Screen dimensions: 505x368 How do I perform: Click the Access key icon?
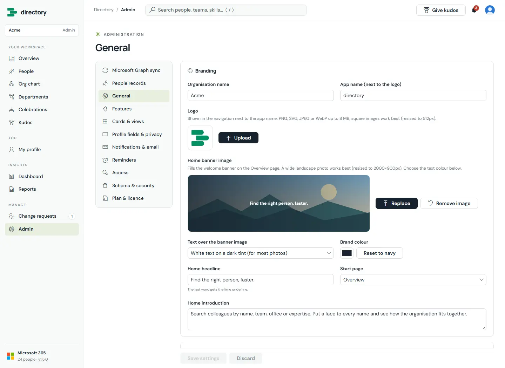pyautogui.click(x=105, y=173)
